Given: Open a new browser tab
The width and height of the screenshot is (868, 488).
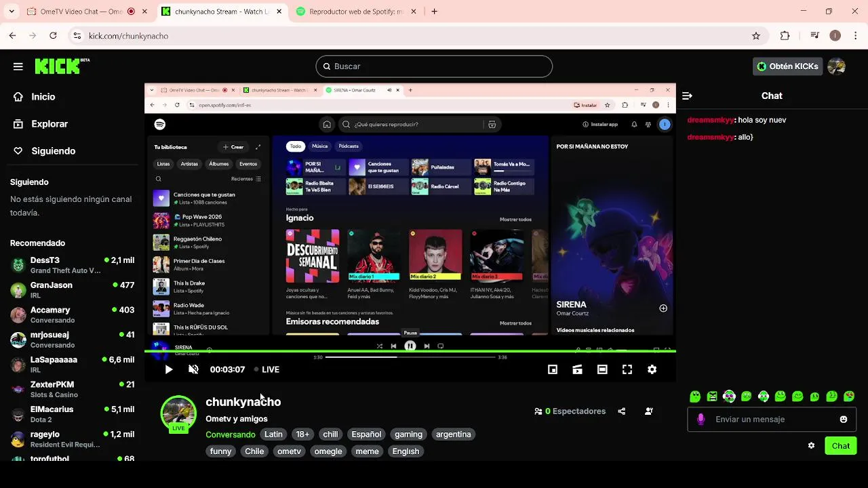Looking at the screenshot, I should click(x=435, y=12).
